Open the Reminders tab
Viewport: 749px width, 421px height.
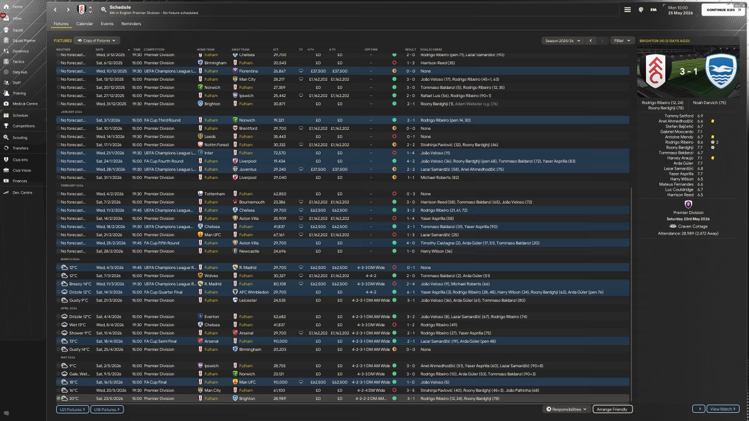coord(131,24)
